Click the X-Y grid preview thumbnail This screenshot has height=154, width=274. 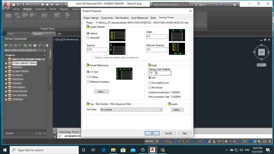point(124,74)
